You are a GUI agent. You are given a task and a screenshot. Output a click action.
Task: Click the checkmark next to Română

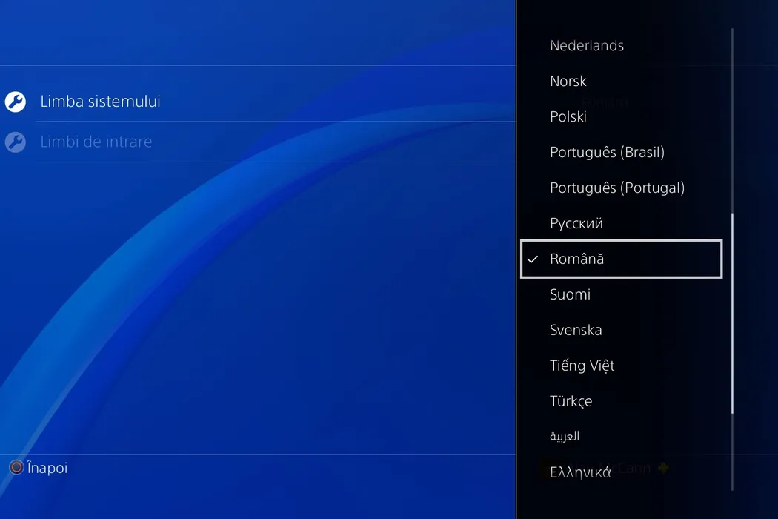(532, 259)
